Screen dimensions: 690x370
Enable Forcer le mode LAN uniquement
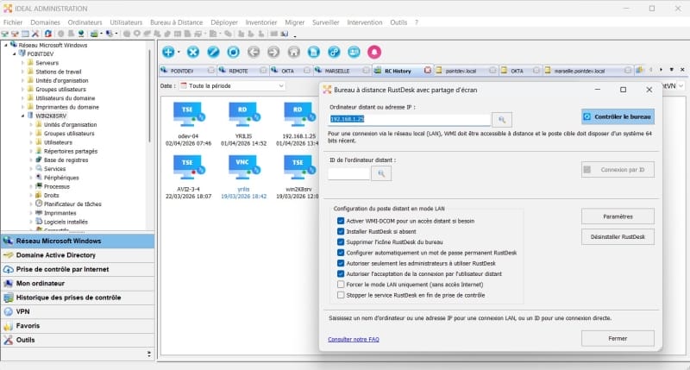tap(342, 284)
